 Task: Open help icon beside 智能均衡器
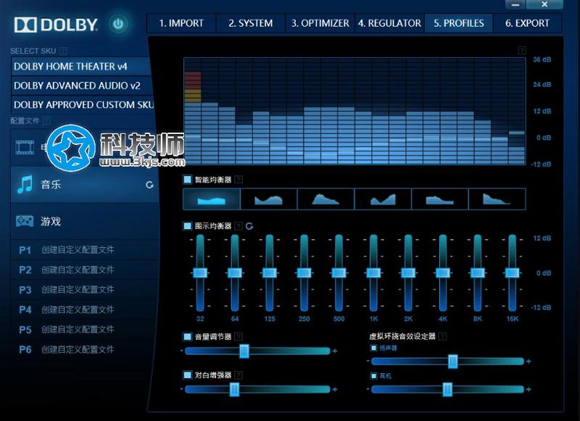(239, 180)
